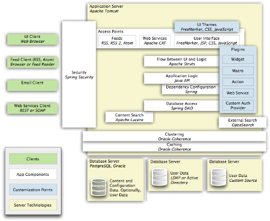This screenshot has width=270, height=221.
Task: Click the Macro plugin box
Action: pyautogui.click(x=238, y=70)
